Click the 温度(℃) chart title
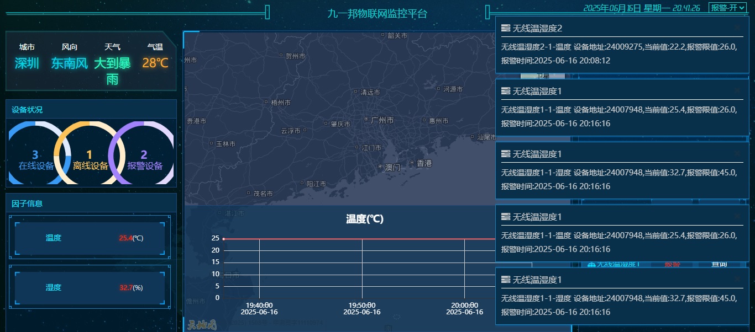Image resolution: width=755 pixels, height=332 pixels. (365, 219)
